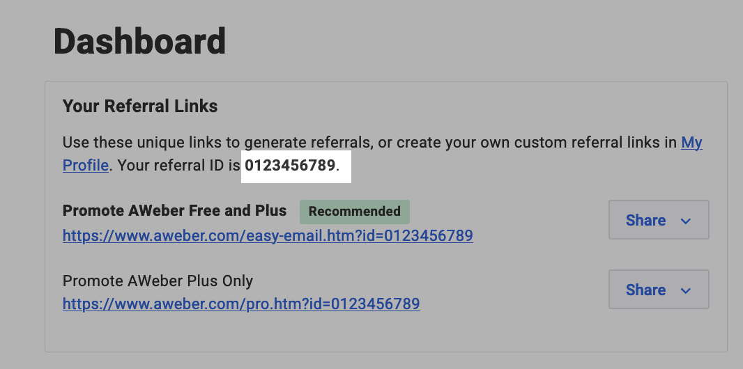Open the easy-email.htm referral link
The width and height of the screenshot is (743, 369).
point(268,235)
